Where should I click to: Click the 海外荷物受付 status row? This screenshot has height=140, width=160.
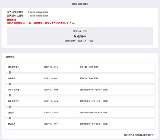coord(80,67)
